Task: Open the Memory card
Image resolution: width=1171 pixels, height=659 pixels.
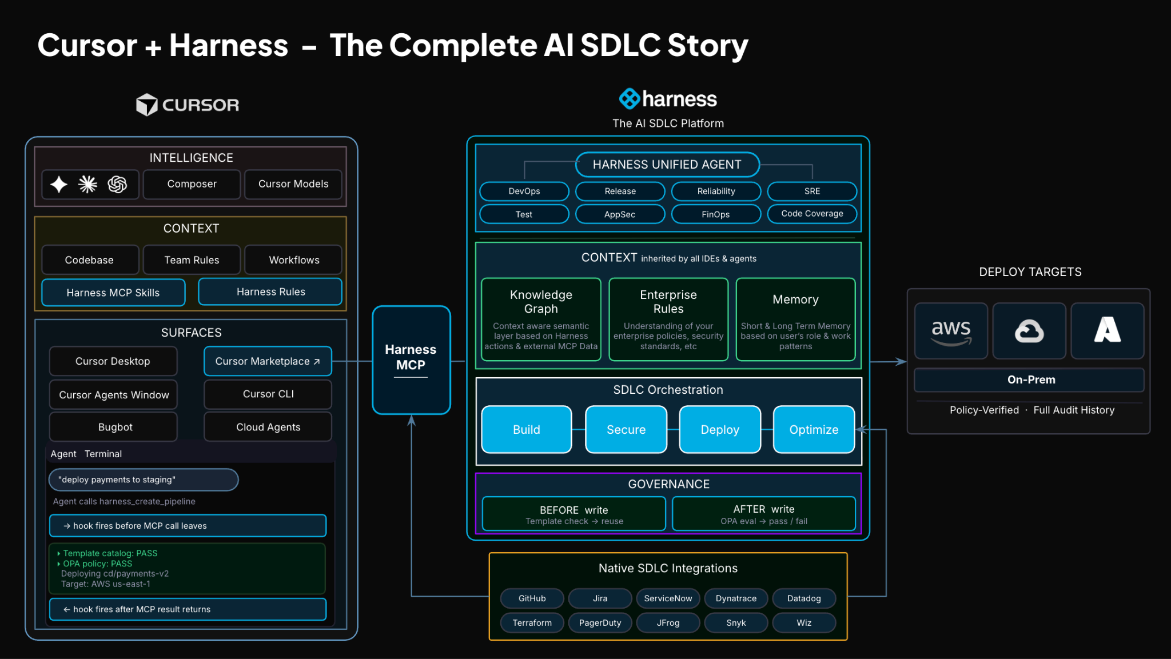Action: point(795,319)
